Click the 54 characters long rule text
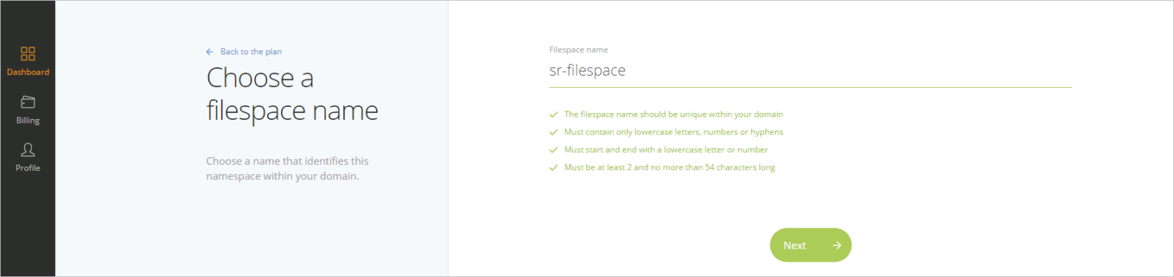Screen dimensions: 1174x277 tap(670, 168)
